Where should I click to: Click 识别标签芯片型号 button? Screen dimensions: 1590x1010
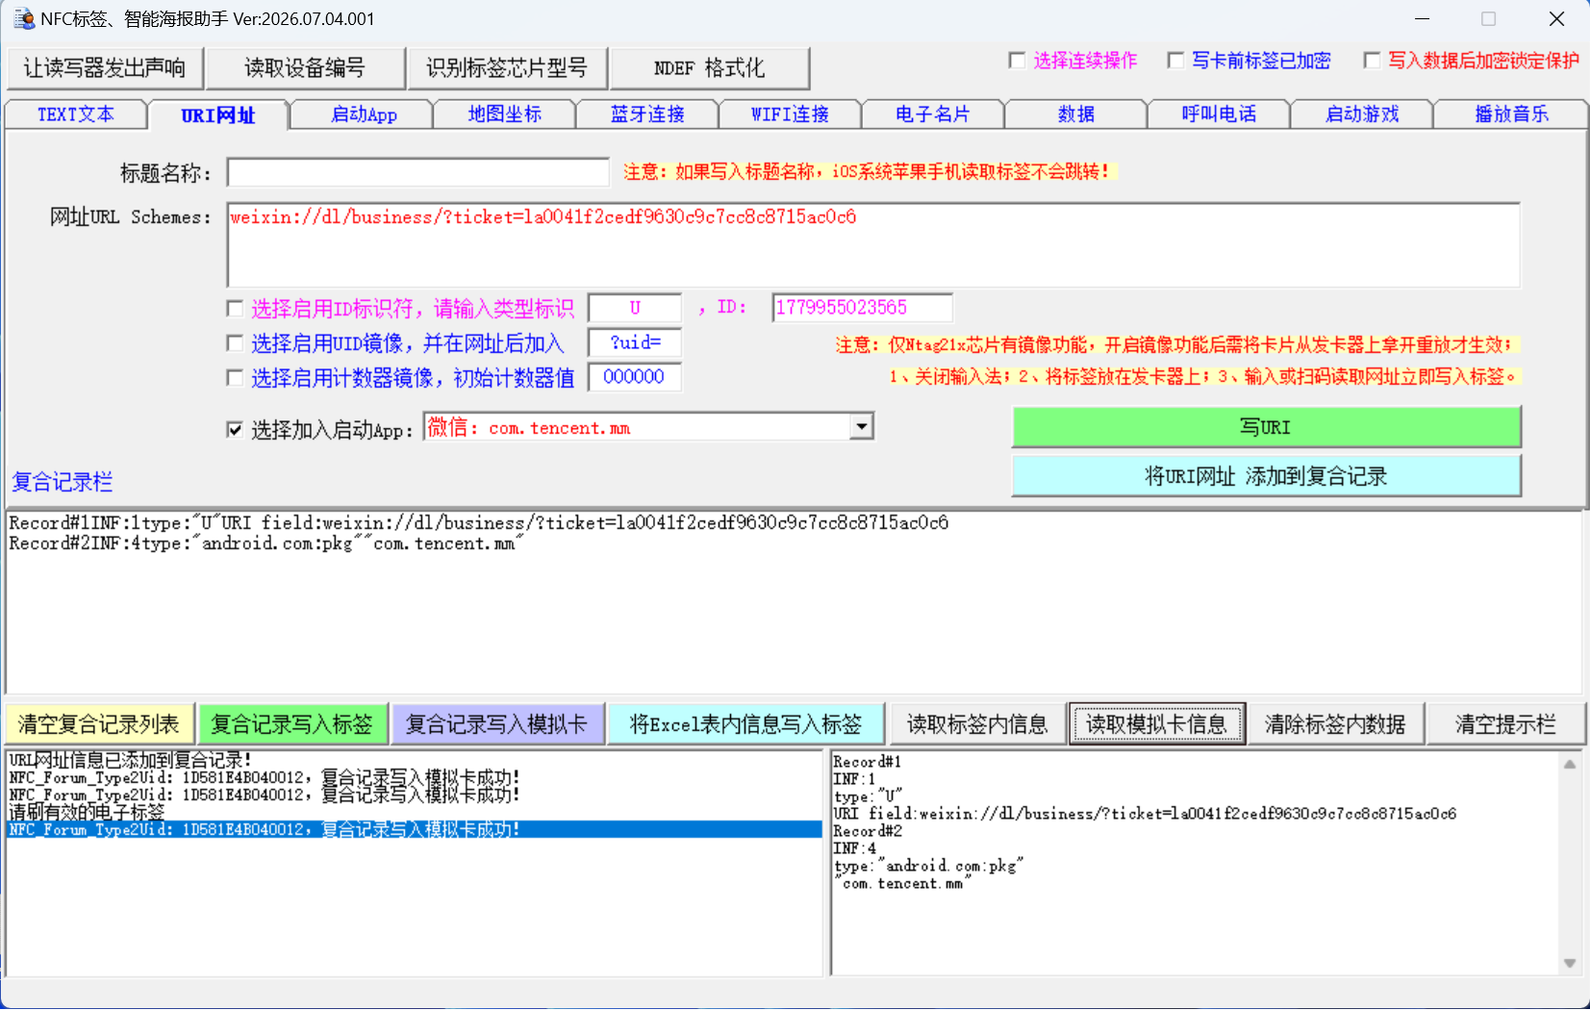[x=507, y=68]
